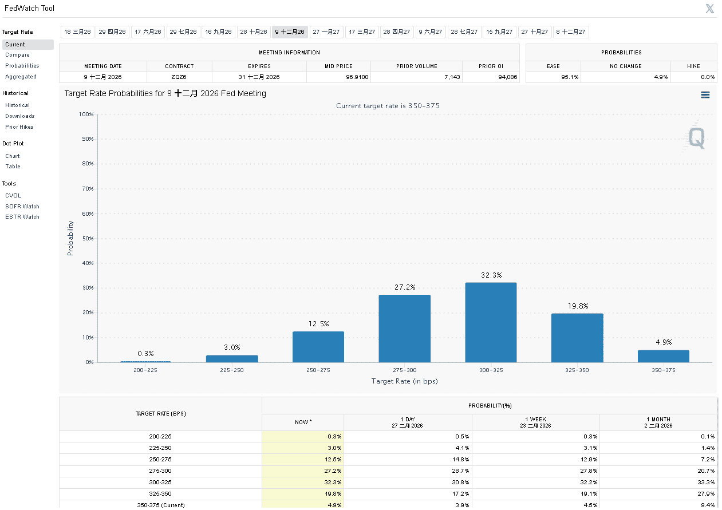This screenshot has height=510, width=722.
Task: Open the chart hamburger menu
Action: coord(705,95)
